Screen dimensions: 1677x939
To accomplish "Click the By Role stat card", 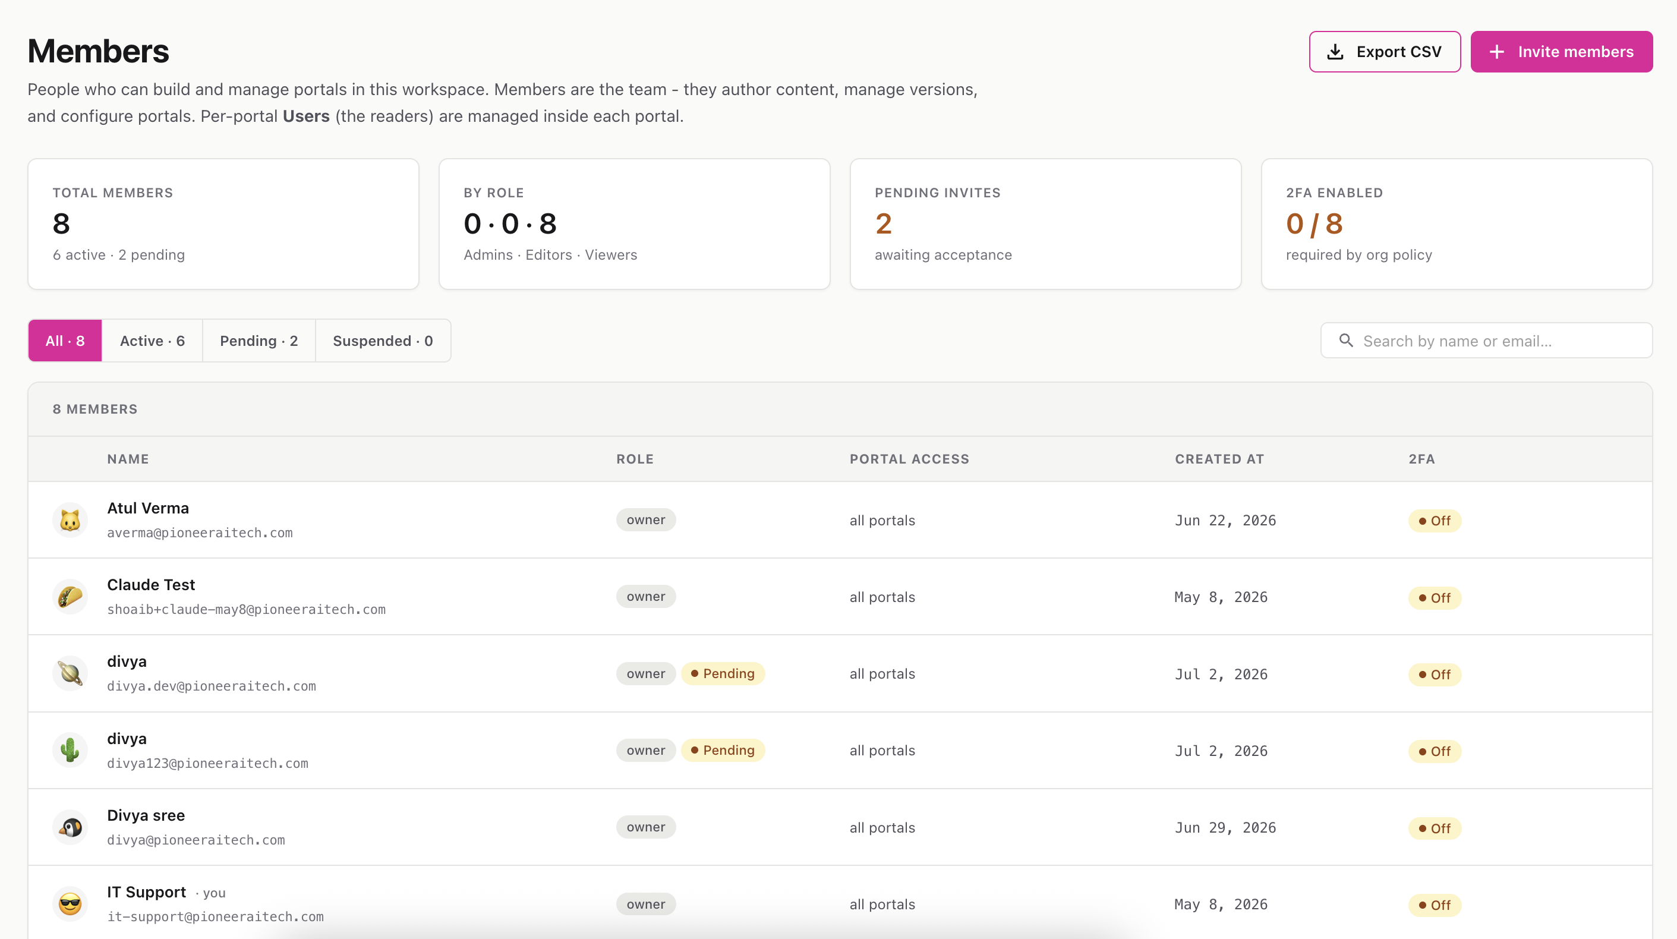I will [635, 224].
